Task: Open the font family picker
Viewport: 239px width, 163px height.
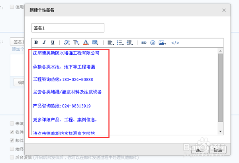Action: 67,42
